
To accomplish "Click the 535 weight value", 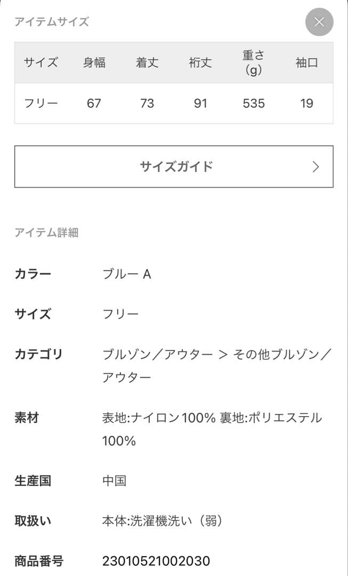I will [254, 103].
